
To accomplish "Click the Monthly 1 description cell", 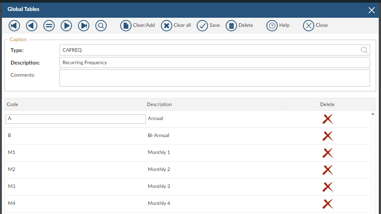I will tap(216, 153).
